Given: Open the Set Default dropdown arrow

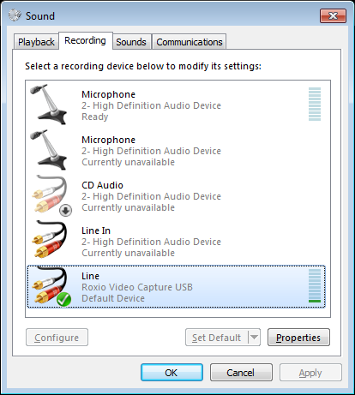Looking at the screenshot, I should (254, 338).
